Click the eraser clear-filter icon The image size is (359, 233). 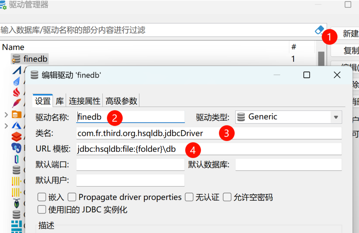click(319, 30)
